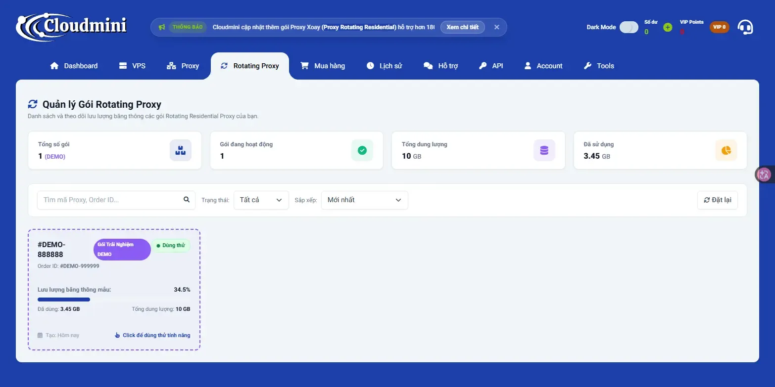Click the VIP Points value

coord(682,32)
